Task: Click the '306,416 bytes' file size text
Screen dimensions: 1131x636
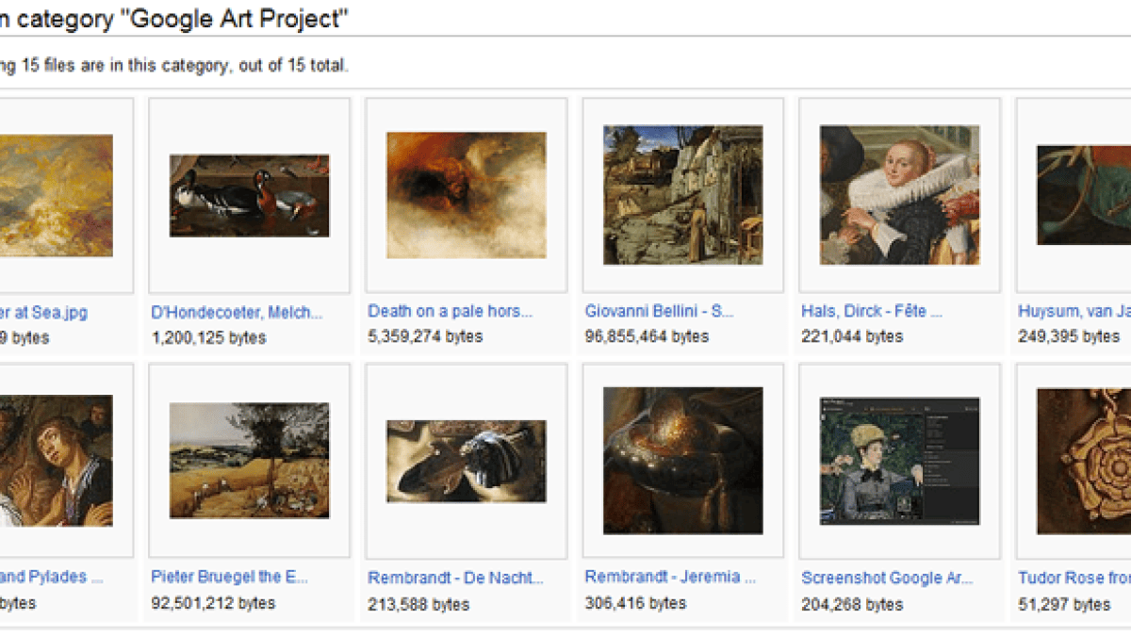Action: tap(635, 603)
